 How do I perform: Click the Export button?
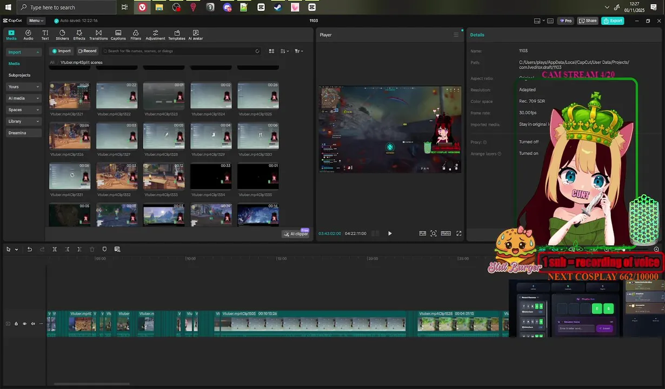coord(613,21)
